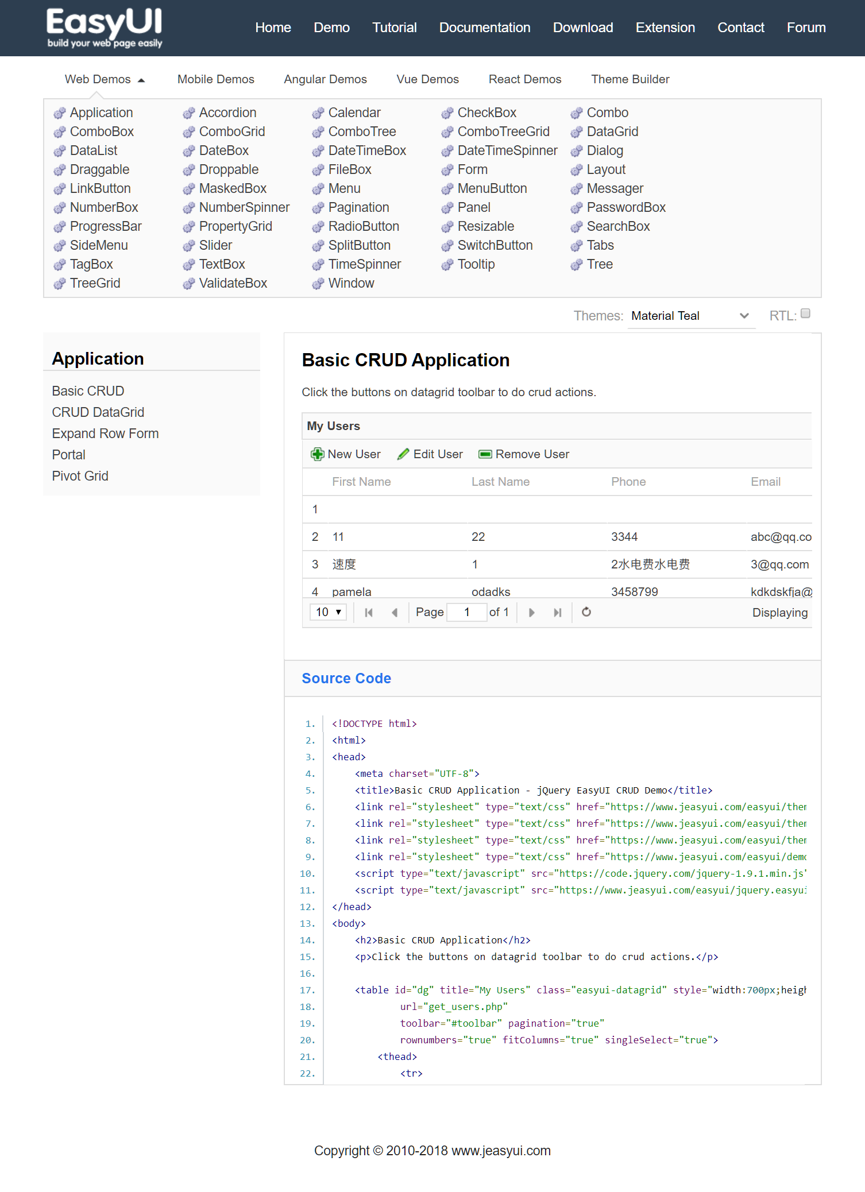Click the gear icon beside Tree
The width and height of the screenshot is (865, 1192).
point(577,265)
